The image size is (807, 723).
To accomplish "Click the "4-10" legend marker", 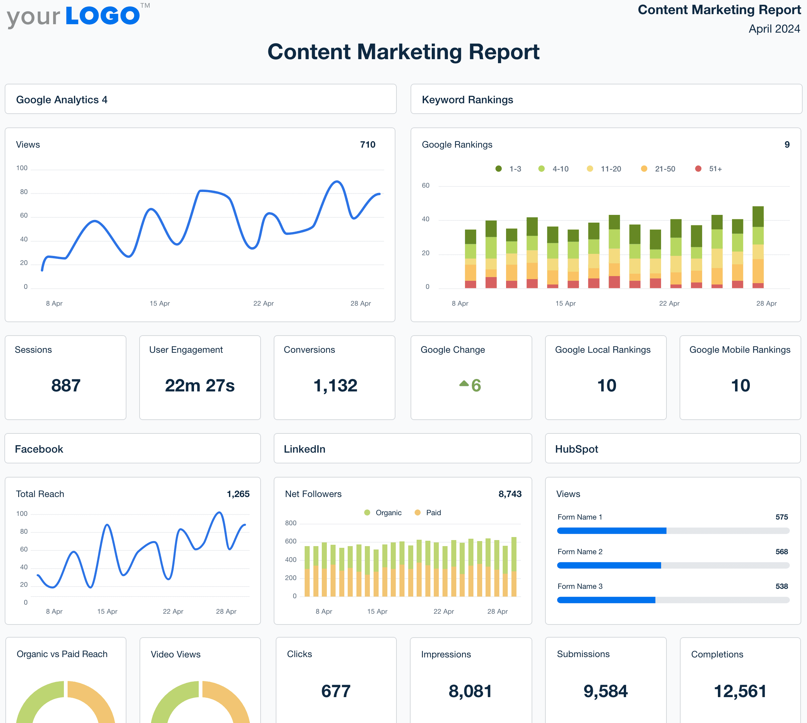I will (541, 168).
